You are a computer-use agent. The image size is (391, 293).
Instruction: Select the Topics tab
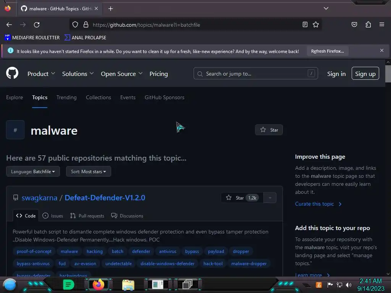pos(40,97)
